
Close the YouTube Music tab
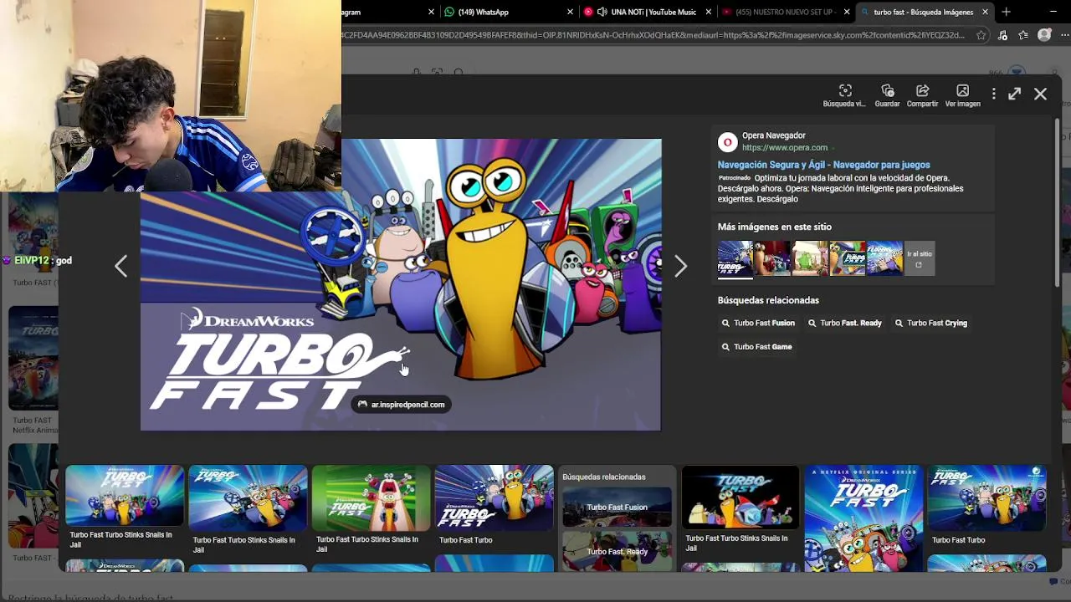pyautogui.click(x=709, y=12)
